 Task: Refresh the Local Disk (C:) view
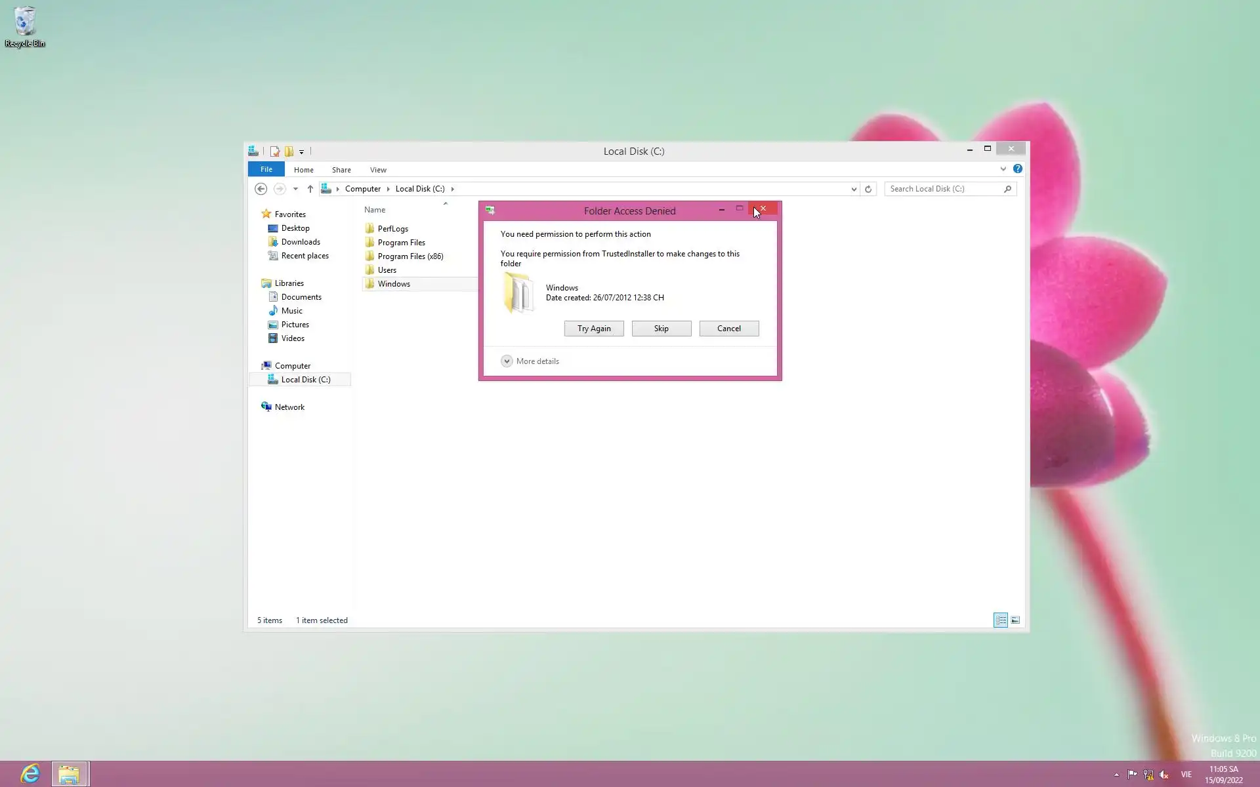868,189
